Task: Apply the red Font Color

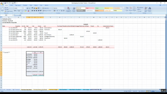Action: (28, 11)
